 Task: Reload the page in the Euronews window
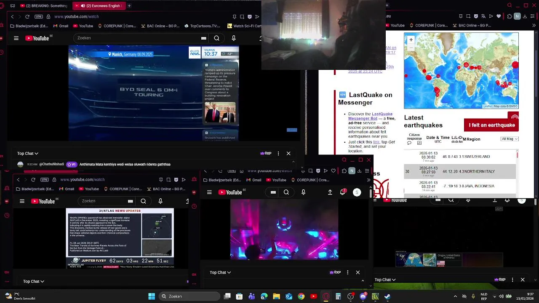click(27, 16)
